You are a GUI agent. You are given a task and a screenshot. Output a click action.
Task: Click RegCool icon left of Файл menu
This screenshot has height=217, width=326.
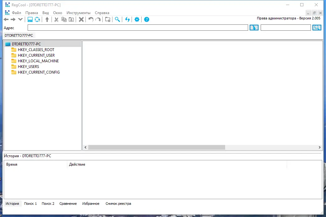(7, 13)
